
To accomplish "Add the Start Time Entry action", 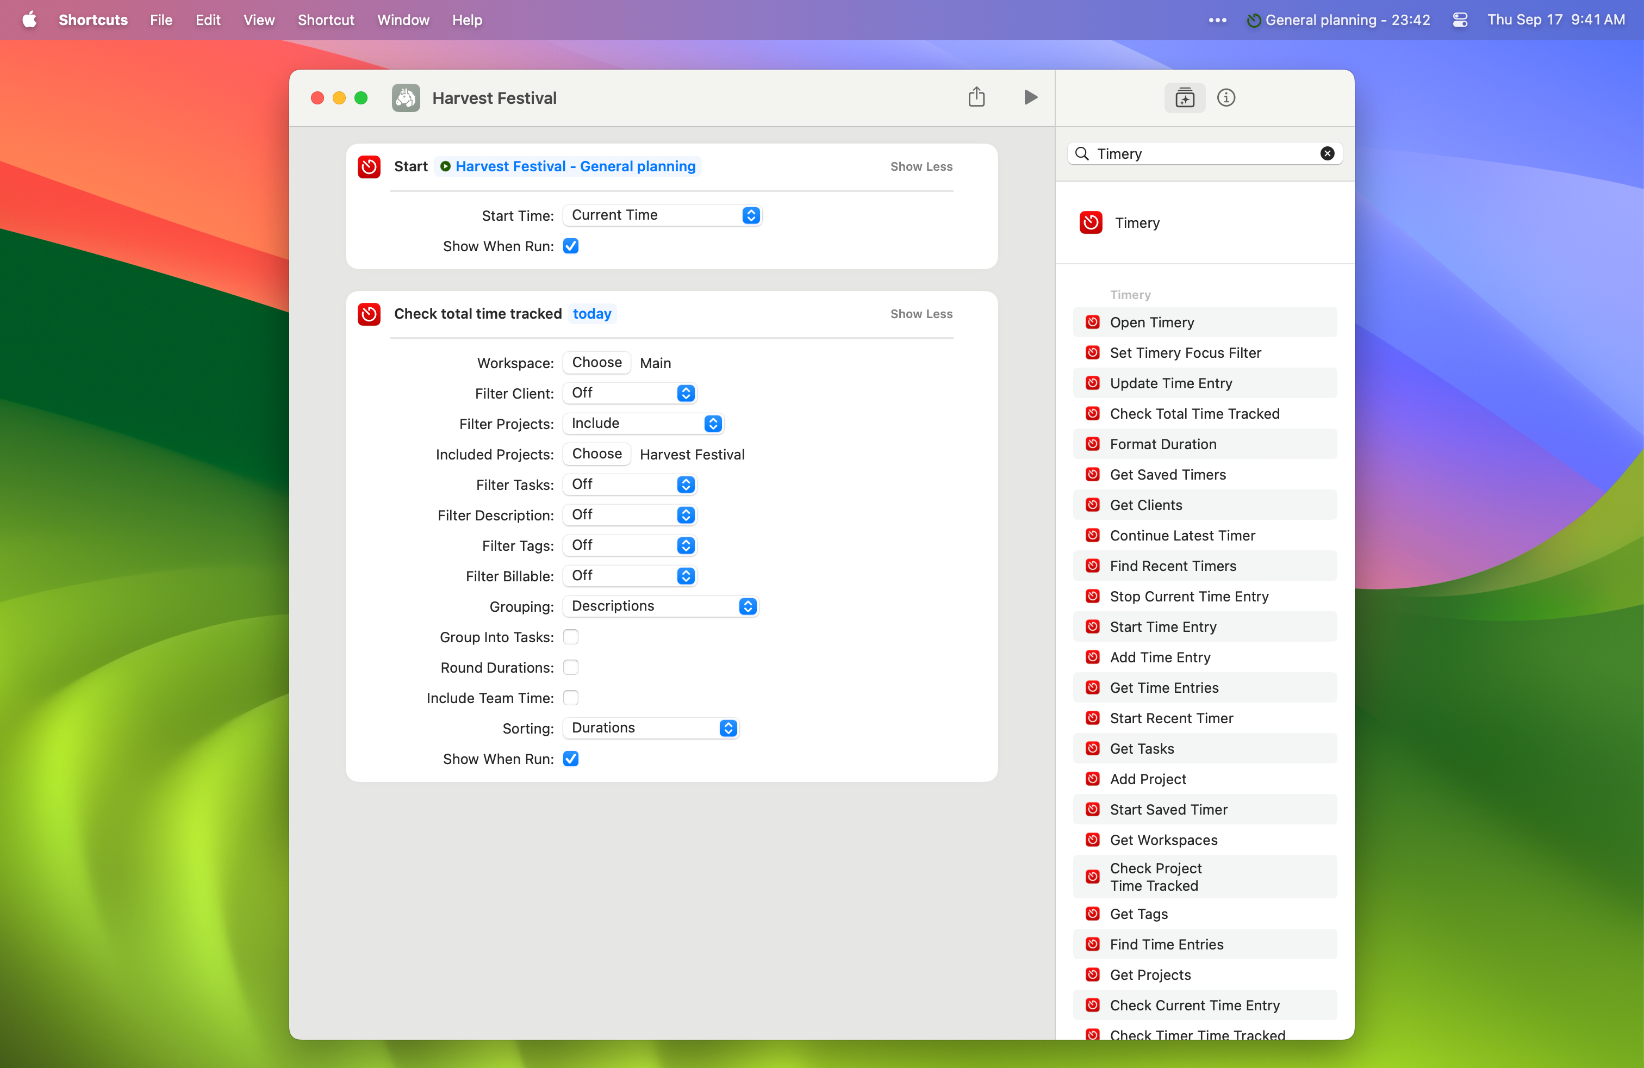I will 1204,626.
